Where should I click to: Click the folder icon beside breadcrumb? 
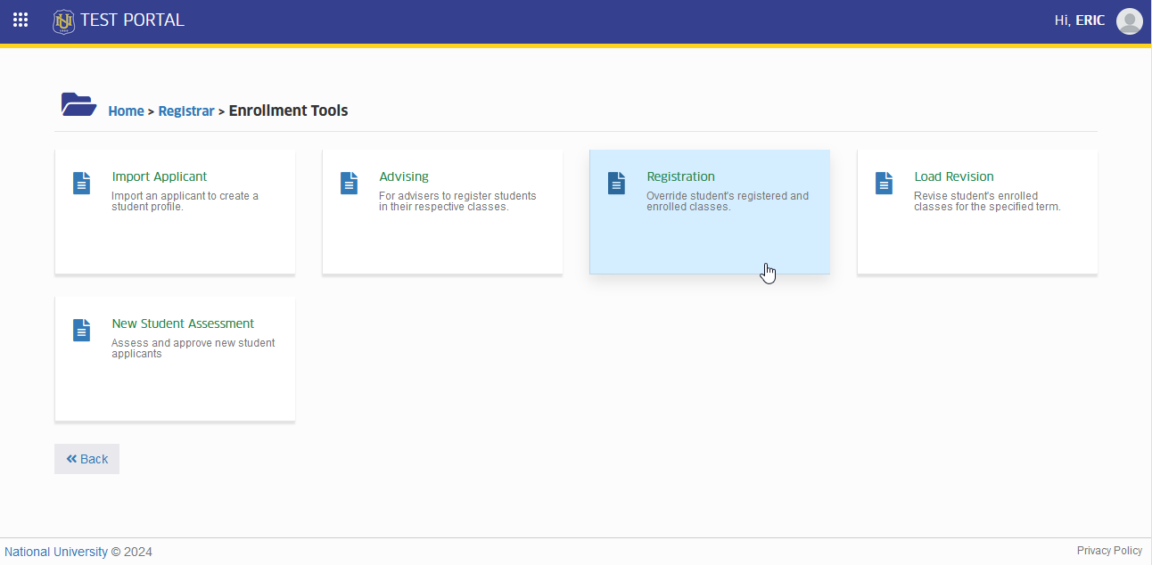78,104
